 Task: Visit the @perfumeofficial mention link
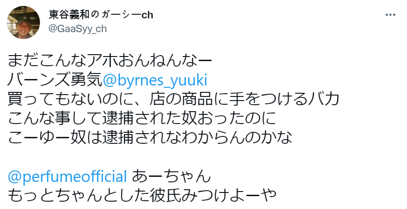pyautogui.click(x=67, y=176)
